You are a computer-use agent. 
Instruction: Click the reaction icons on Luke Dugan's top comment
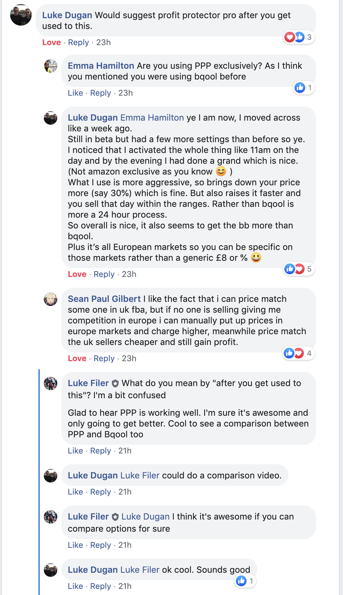(294, 37)
